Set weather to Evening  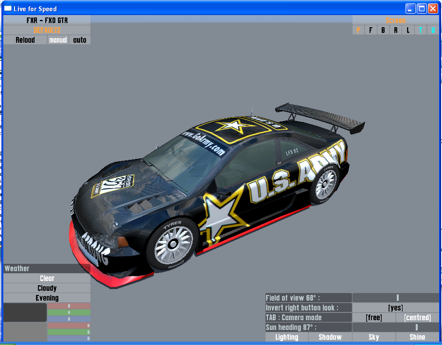(47, 298)
